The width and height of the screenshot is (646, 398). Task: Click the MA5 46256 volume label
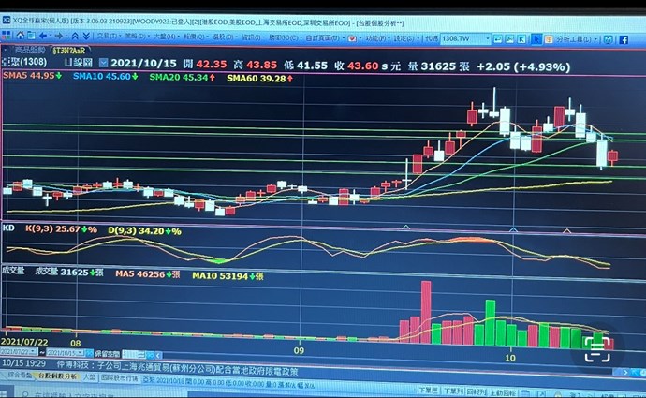coord(148,274)
